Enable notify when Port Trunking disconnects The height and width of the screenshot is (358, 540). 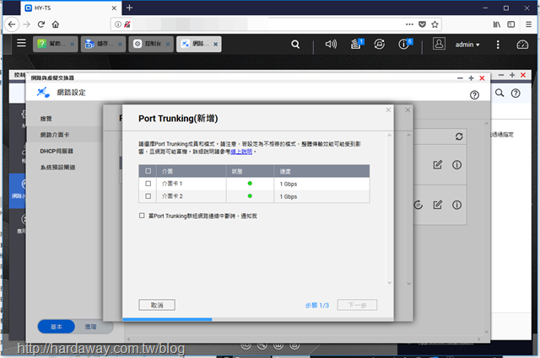(142, 216)
